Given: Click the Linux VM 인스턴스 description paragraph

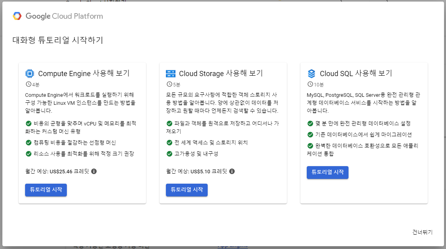Looking at the screenshot, I should pos(80,102).
